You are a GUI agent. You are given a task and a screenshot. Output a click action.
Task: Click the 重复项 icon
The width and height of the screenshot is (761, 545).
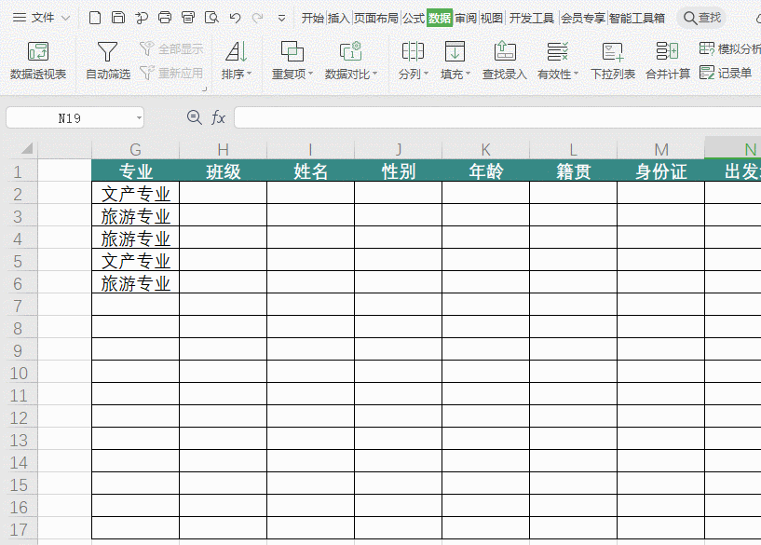292,51
